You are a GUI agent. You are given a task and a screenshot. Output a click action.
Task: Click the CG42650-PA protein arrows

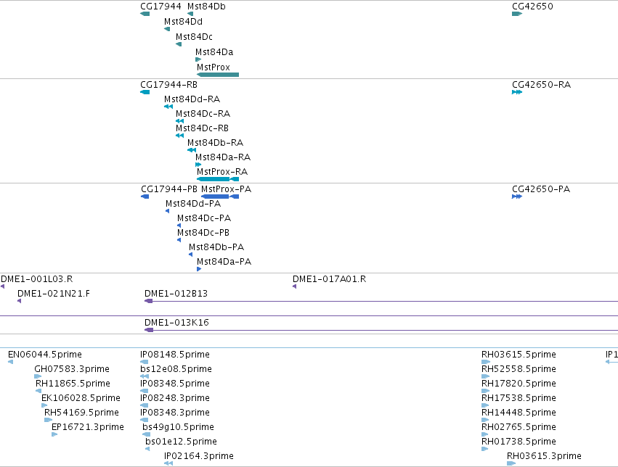(517, 197)
